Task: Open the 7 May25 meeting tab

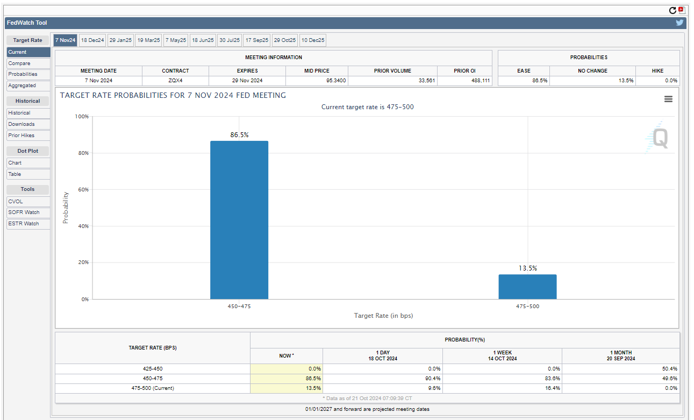Action: [175, 40]
